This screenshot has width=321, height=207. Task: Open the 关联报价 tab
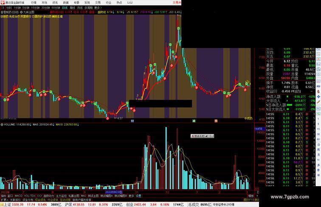click(15, 200)
